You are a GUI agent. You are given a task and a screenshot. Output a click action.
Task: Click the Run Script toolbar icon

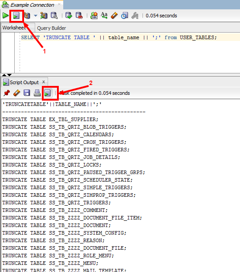point(16,16)
